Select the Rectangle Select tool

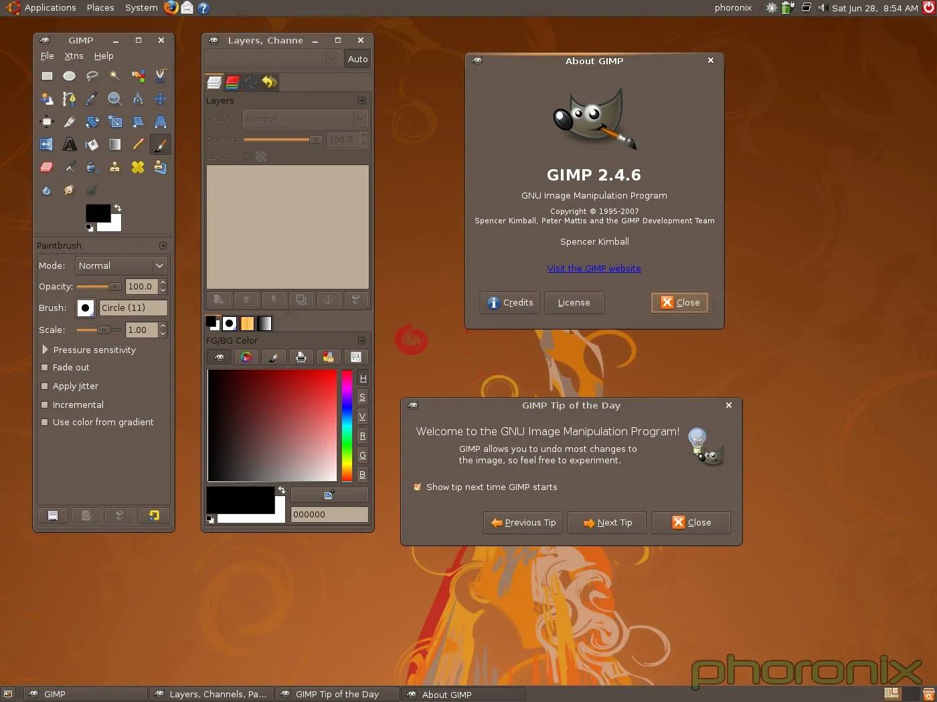click(x=47, y=76)
